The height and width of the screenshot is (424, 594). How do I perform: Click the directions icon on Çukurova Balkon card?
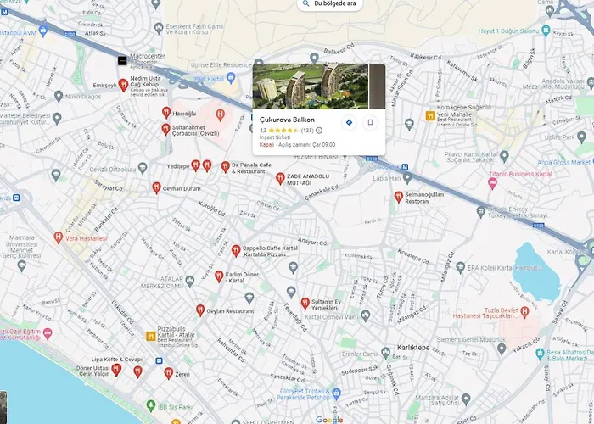pyautogui.click(x=349, y=123)
